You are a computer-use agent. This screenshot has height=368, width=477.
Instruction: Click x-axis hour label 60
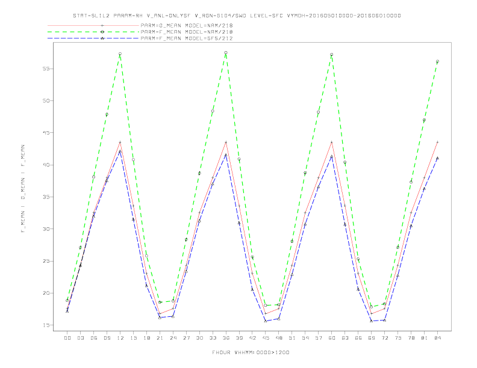(332, 338)
